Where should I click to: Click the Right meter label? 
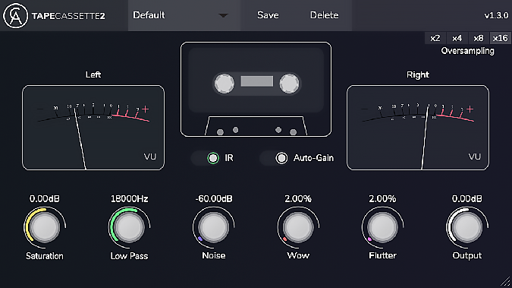[418, 74]
